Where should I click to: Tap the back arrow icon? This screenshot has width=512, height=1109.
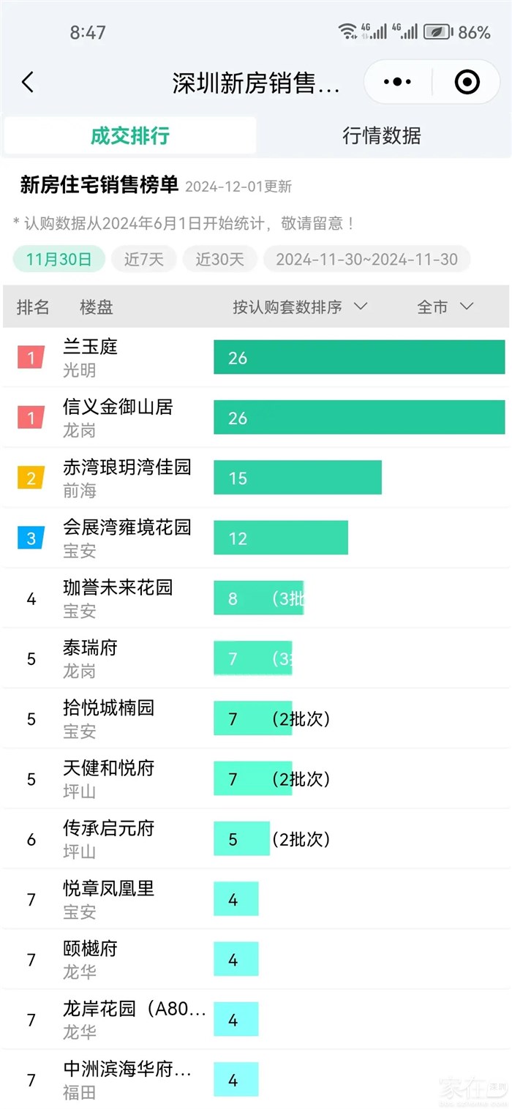point(28,82)
